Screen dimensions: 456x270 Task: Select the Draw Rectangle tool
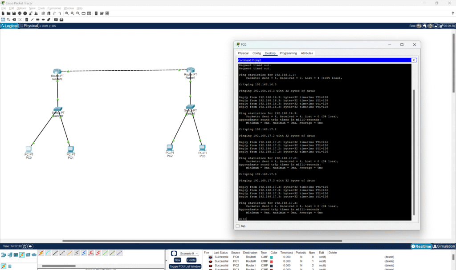[37, 20]
